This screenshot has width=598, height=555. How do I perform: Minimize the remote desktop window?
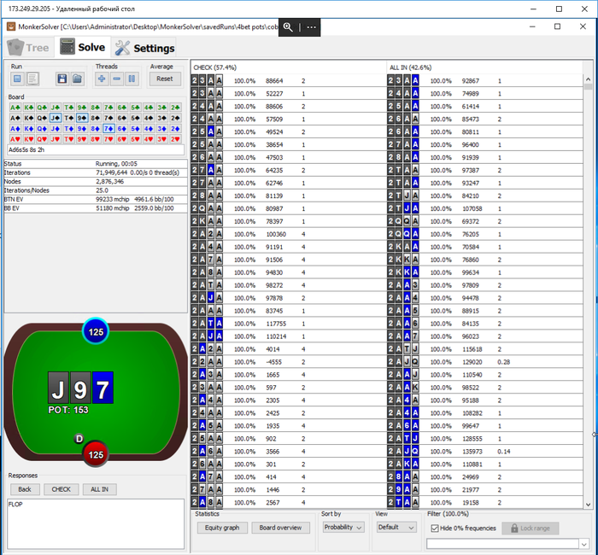(534, 9)
